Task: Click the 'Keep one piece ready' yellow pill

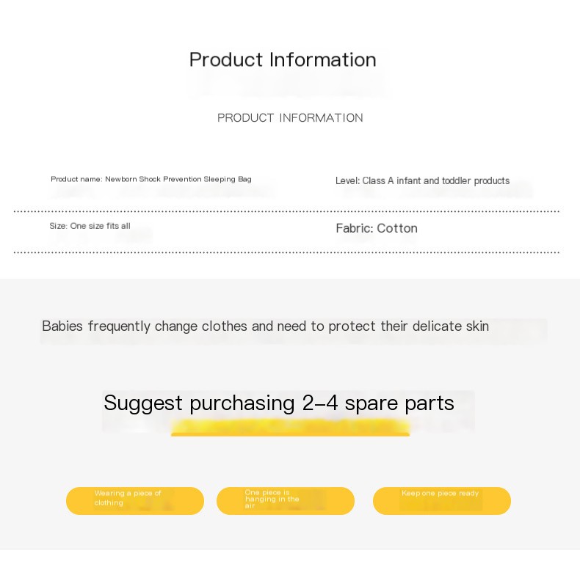Action: tap(442, 501)
